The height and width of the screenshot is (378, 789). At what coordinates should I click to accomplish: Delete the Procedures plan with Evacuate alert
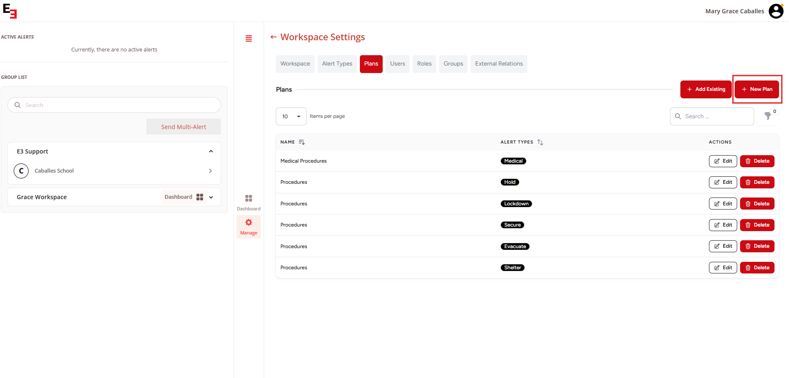(757, 246)
